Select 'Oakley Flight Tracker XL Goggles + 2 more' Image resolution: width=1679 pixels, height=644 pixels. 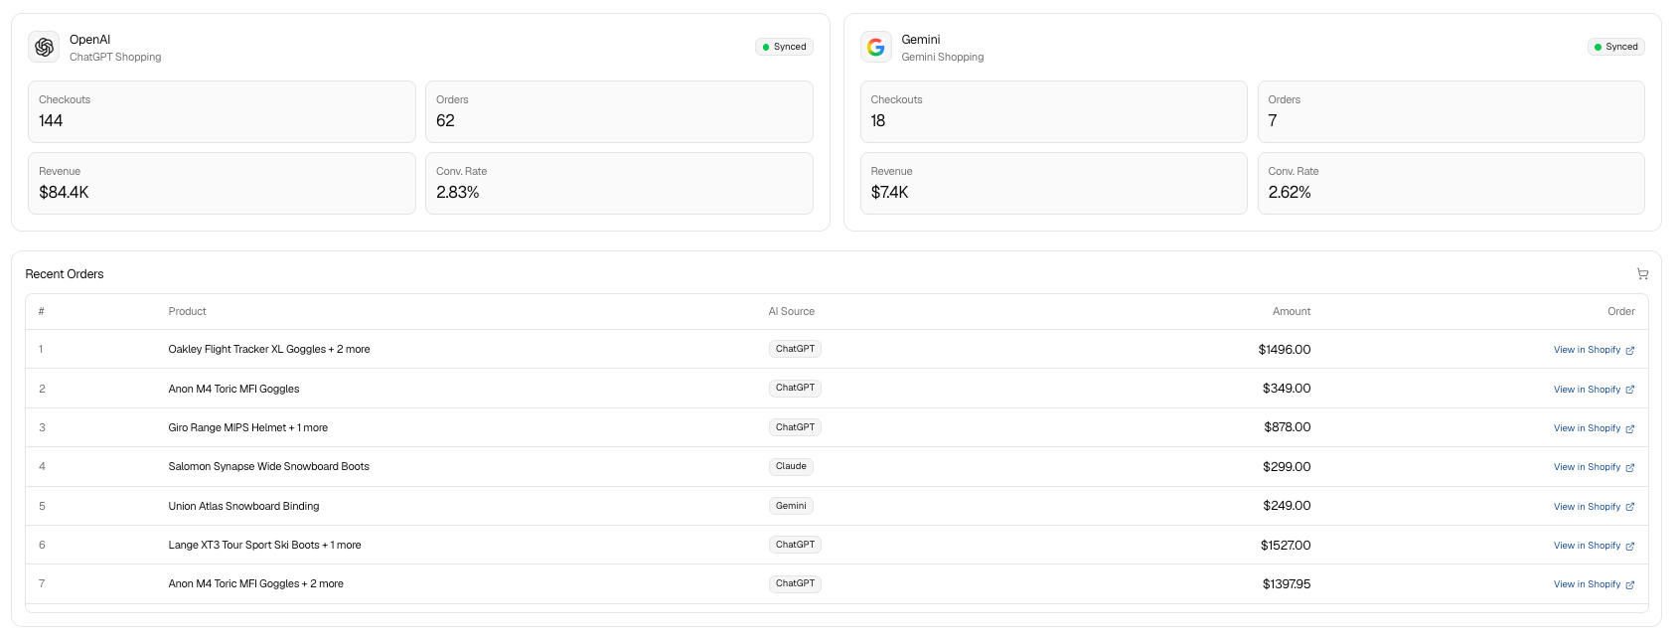pyautogui.click(x=269, y=350)
